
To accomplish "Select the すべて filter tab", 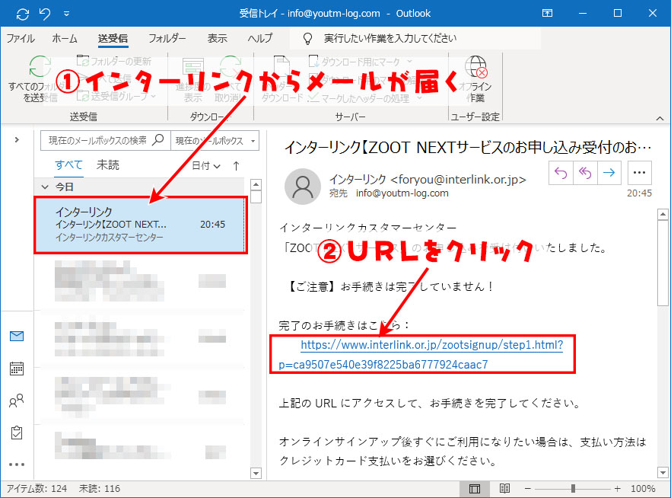I will pos(68,165).
